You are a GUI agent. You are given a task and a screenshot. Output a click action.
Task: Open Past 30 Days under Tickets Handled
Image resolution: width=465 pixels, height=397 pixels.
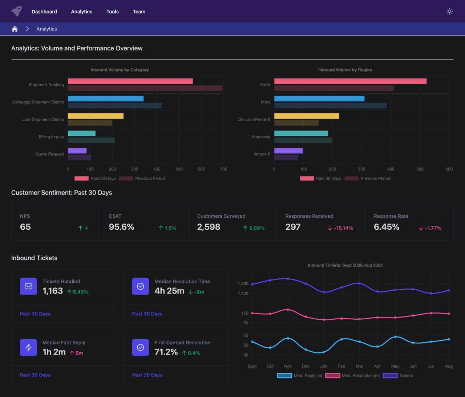point(35,314)
